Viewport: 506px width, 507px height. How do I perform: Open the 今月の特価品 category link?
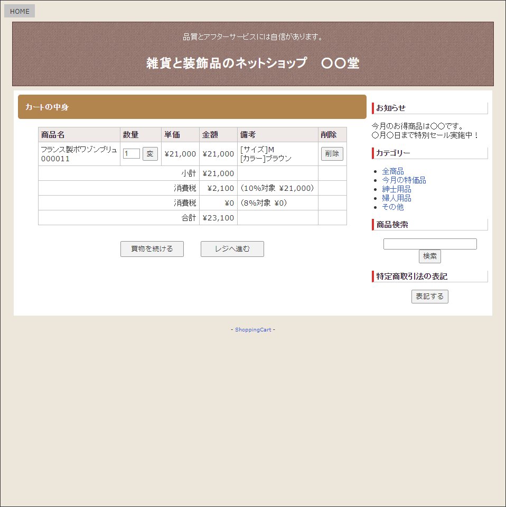[404, 180]
